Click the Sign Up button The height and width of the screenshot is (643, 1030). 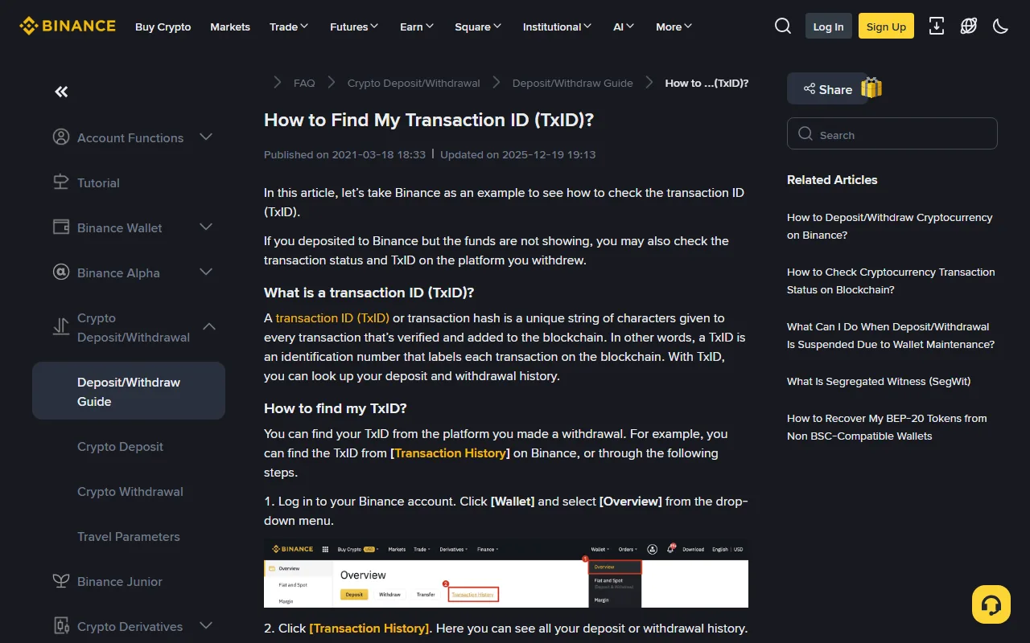point(886,27)
